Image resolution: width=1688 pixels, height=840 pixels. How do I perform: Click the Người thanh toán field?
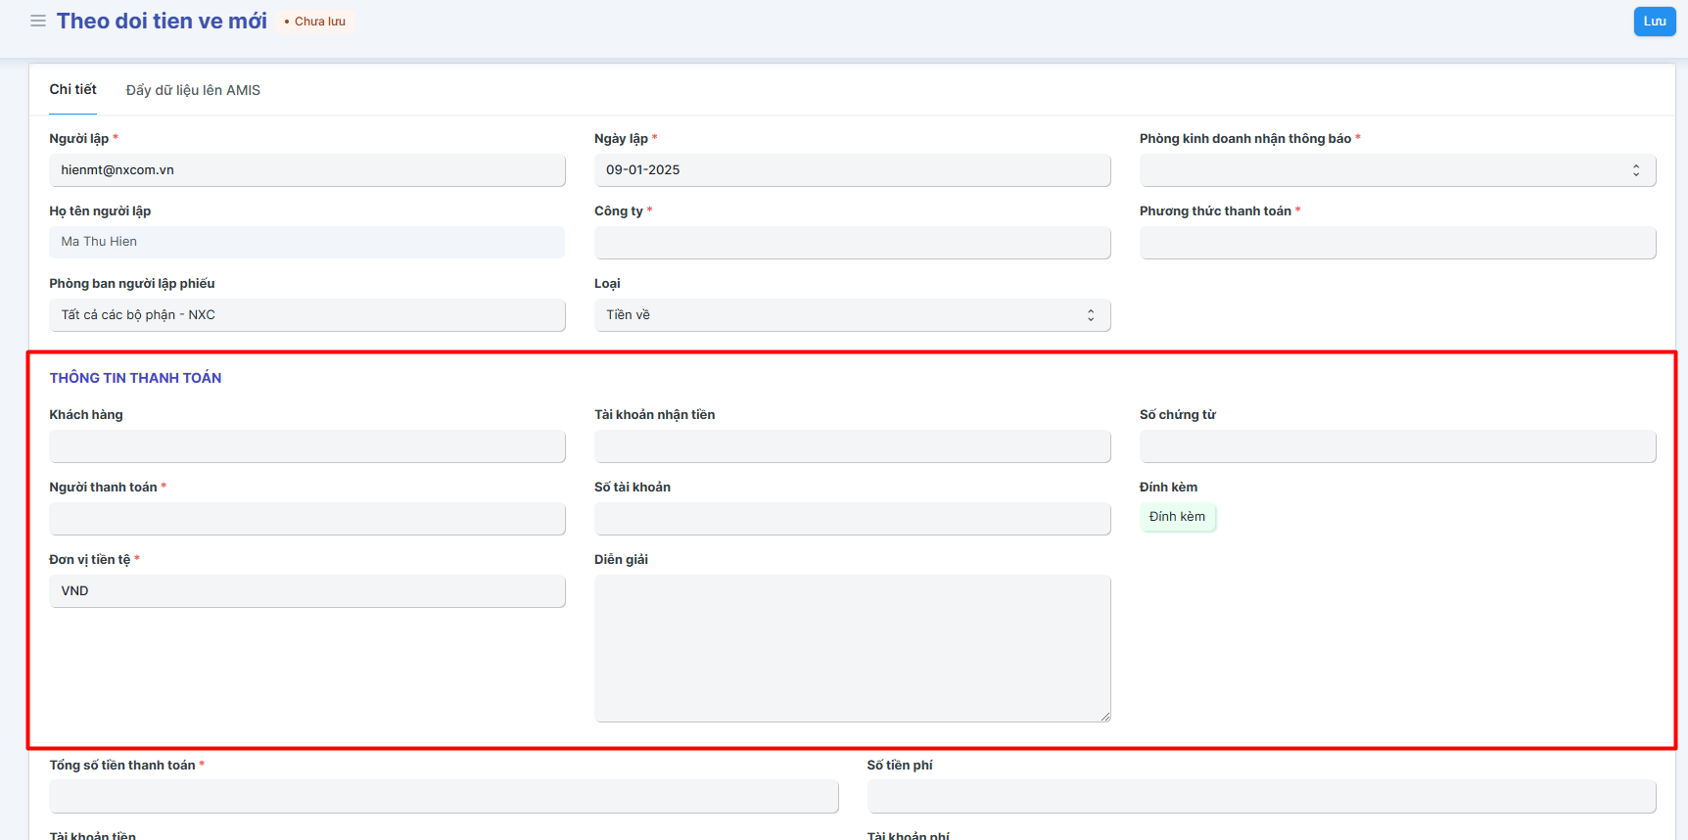pyautogui.click(x=306, y=519)
